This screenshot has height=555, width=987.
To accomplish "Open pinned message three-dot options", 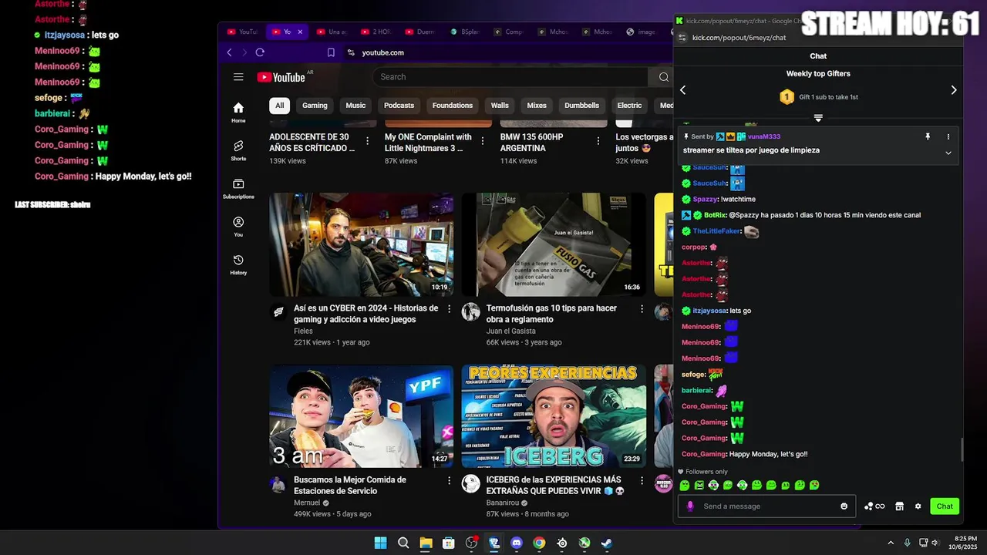I will [x=948, y=136].
